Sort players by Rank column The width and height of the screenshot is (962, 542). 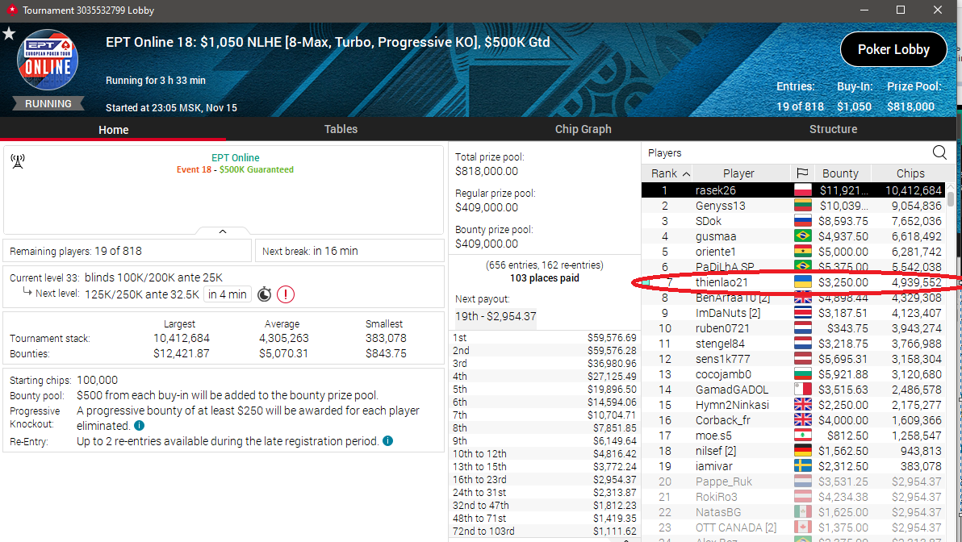coord(667,173)
